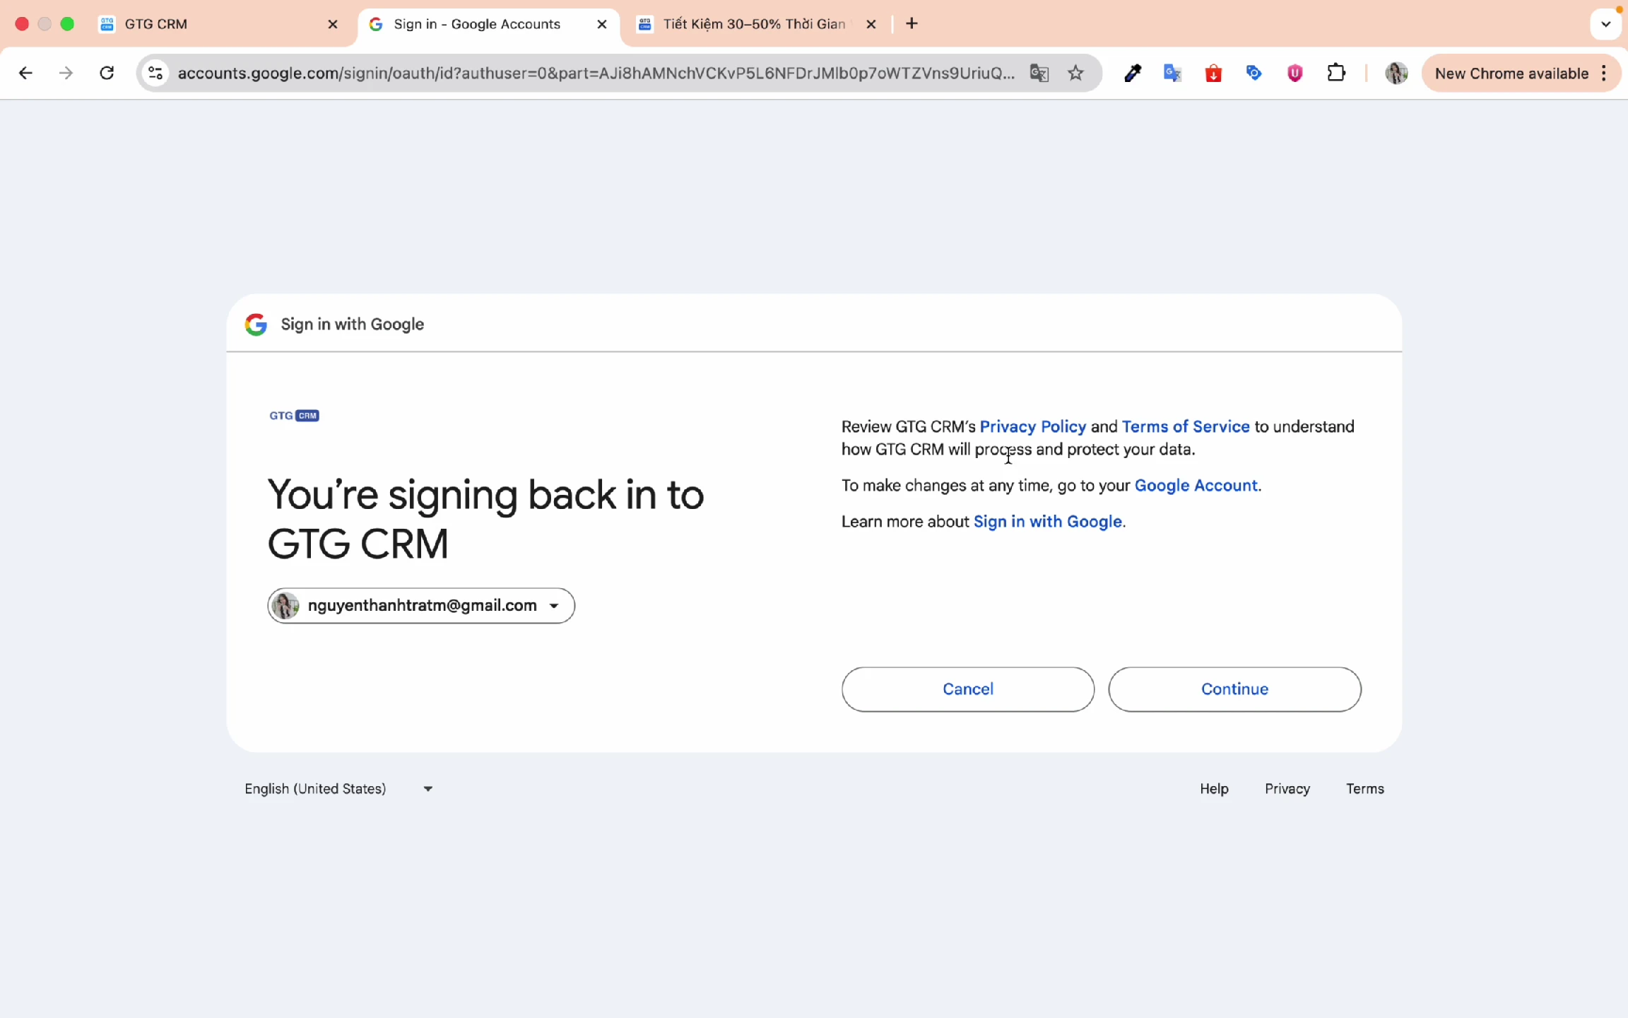Cancel the sign-in process
Viewport: 1628px width, 1018px height.
coord(967,689)
